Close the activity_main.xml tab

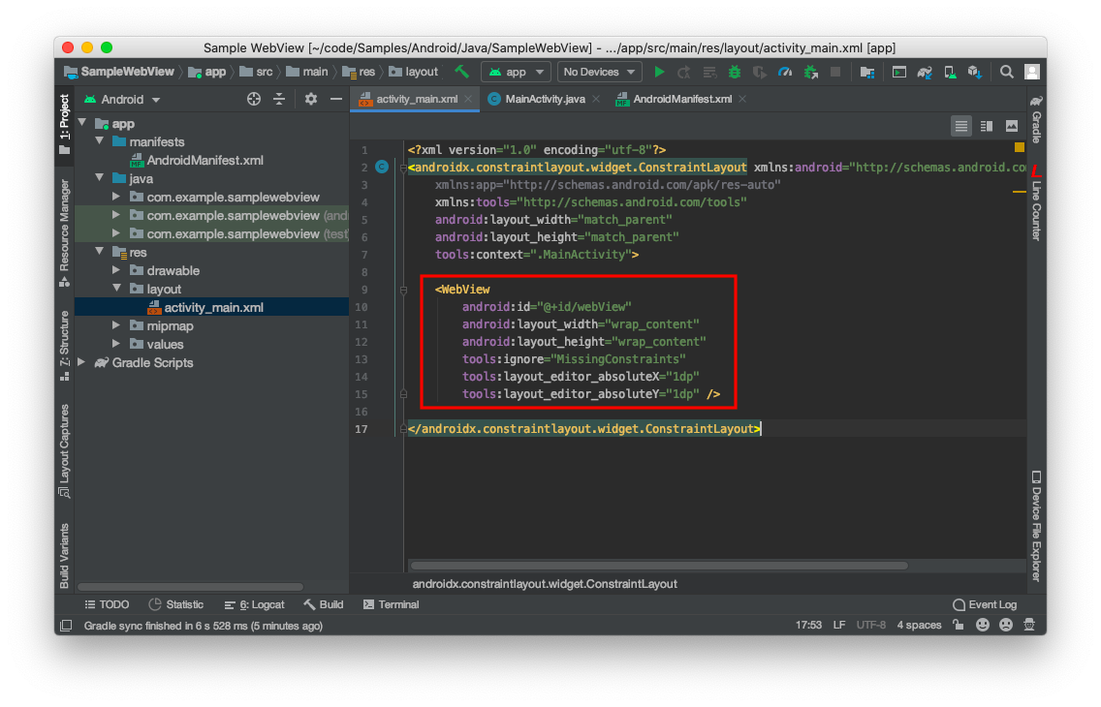tap(468, 99)
